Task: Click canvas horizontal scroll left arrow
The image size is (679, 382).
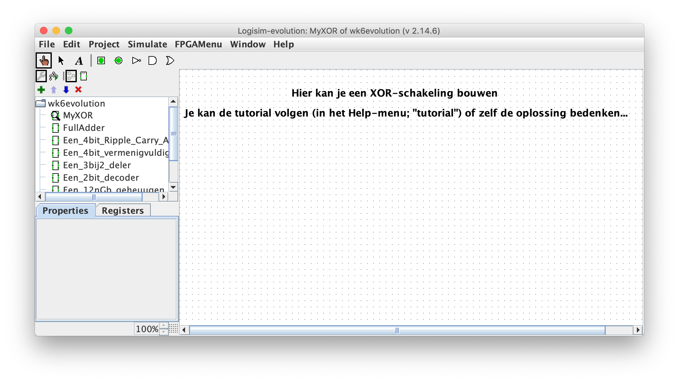Action: [184, 330]
